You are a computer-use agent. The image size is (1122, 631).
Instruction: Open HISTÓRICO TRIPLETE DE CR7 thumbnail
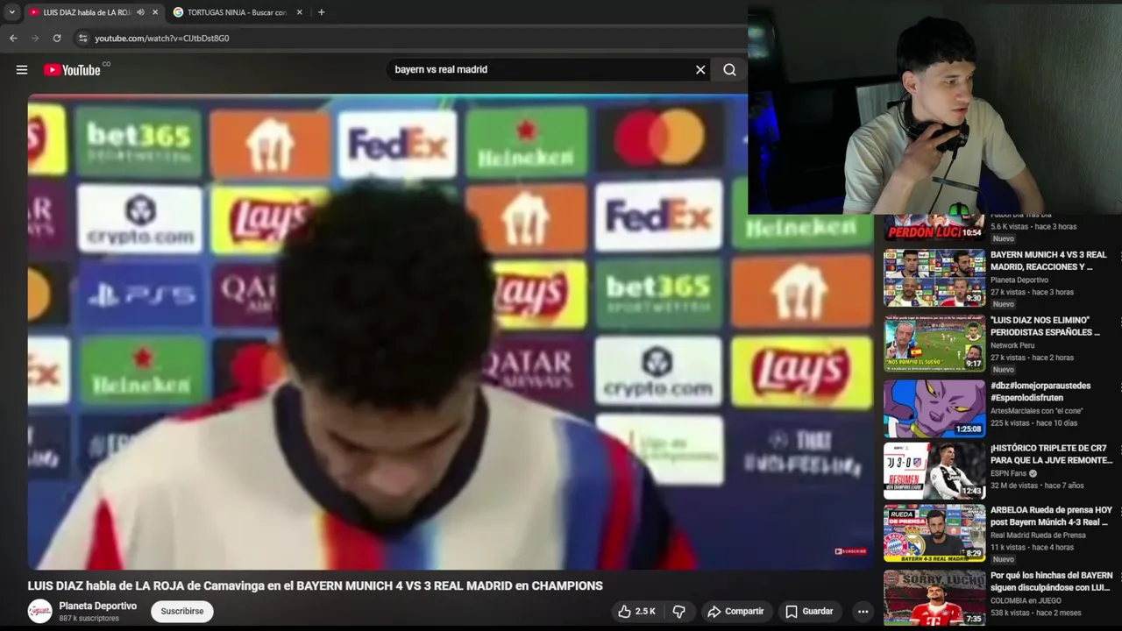tap(934, 471)
